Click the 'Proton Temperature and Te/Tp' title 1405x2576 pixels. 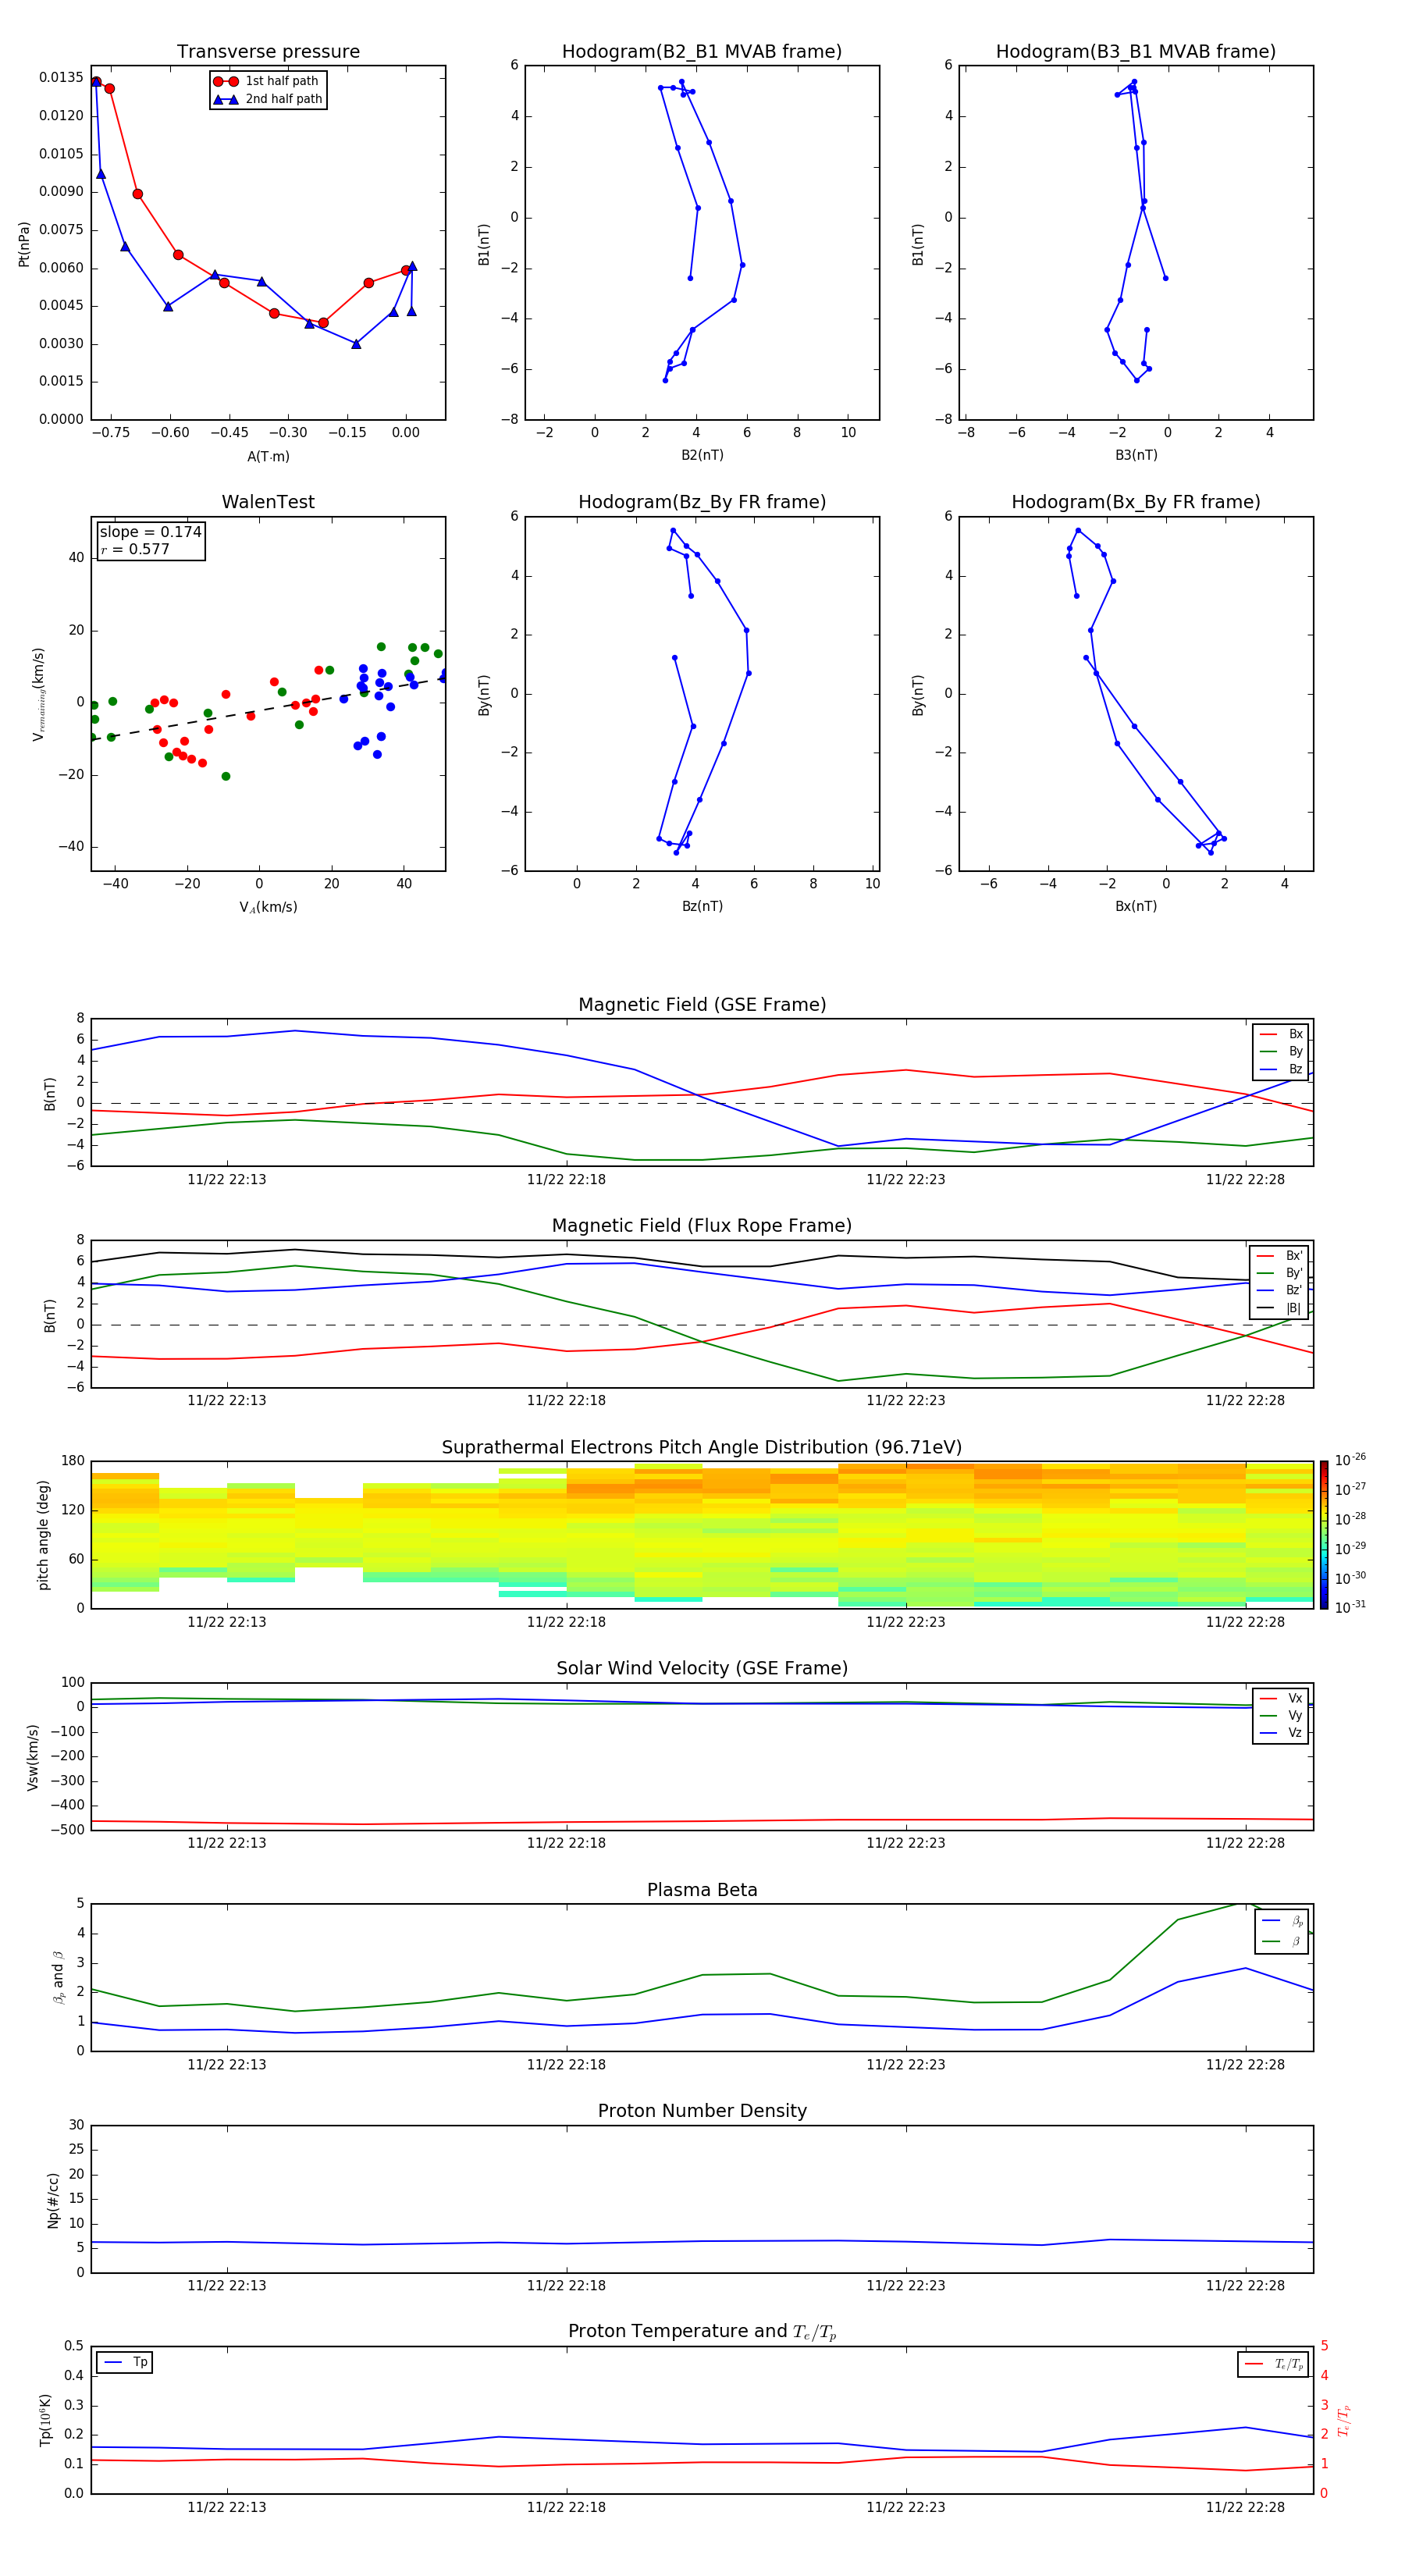coord(702,2332)
